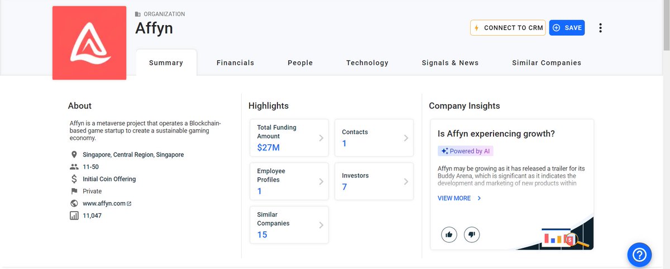Viewport: 670px width, 269px height.
Task: Click the globe website icon
Action: (x=74, y=203)
